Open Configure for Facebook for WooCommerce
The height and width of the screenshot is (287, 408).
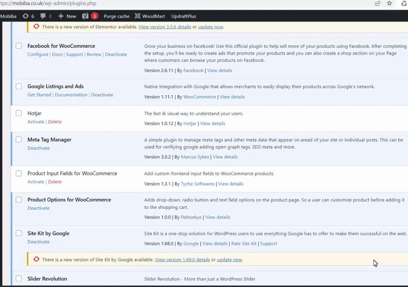tap(38, 54)
